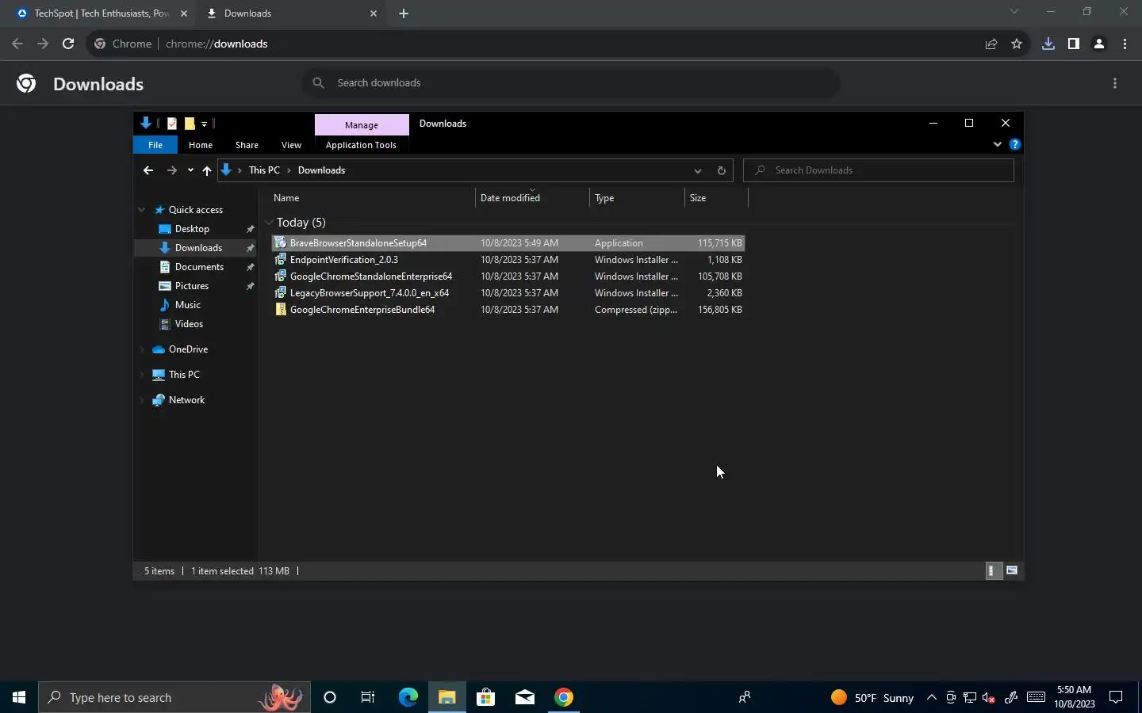Expand the This PC tree node
Screen dimensions: 1142x713
[142, 375]
